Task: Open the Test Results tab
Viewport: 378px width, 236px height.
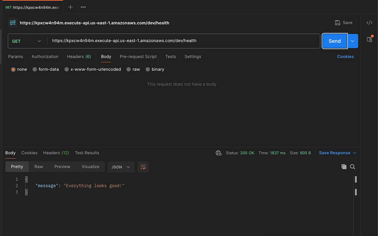Action: (x=87, y=153)
